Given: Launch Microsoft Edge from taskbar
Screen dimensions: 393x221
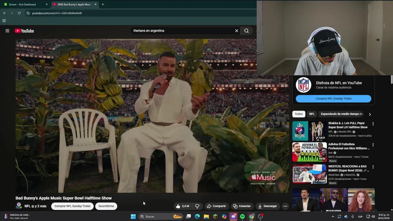Looking at the screenshot, I should [197, 216].
